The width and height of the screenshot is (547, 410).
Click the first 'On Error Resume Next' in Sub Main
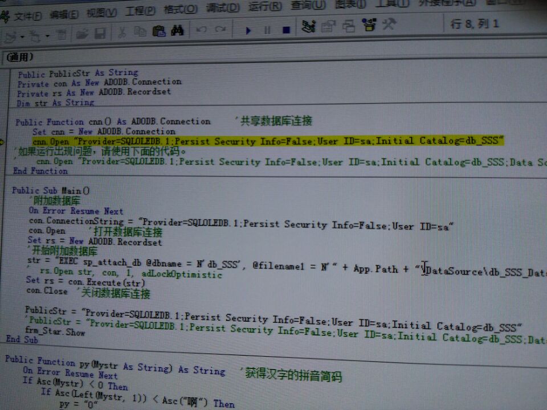[x=76, y=211]
